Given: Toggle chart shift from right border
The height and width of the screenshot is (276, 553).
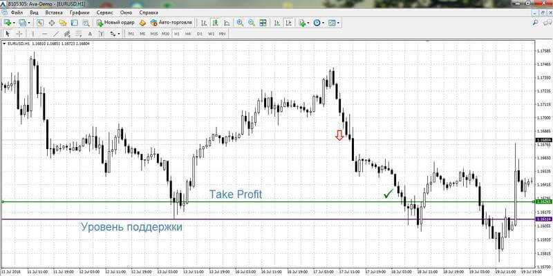Looking at the screenshot, I should (289, 23).
